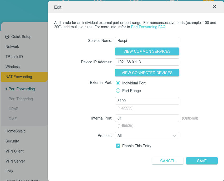Image resolution: width=224 pixels, height=181 pixels.
Task: Go to UPnP settings page
Action: 13,109
